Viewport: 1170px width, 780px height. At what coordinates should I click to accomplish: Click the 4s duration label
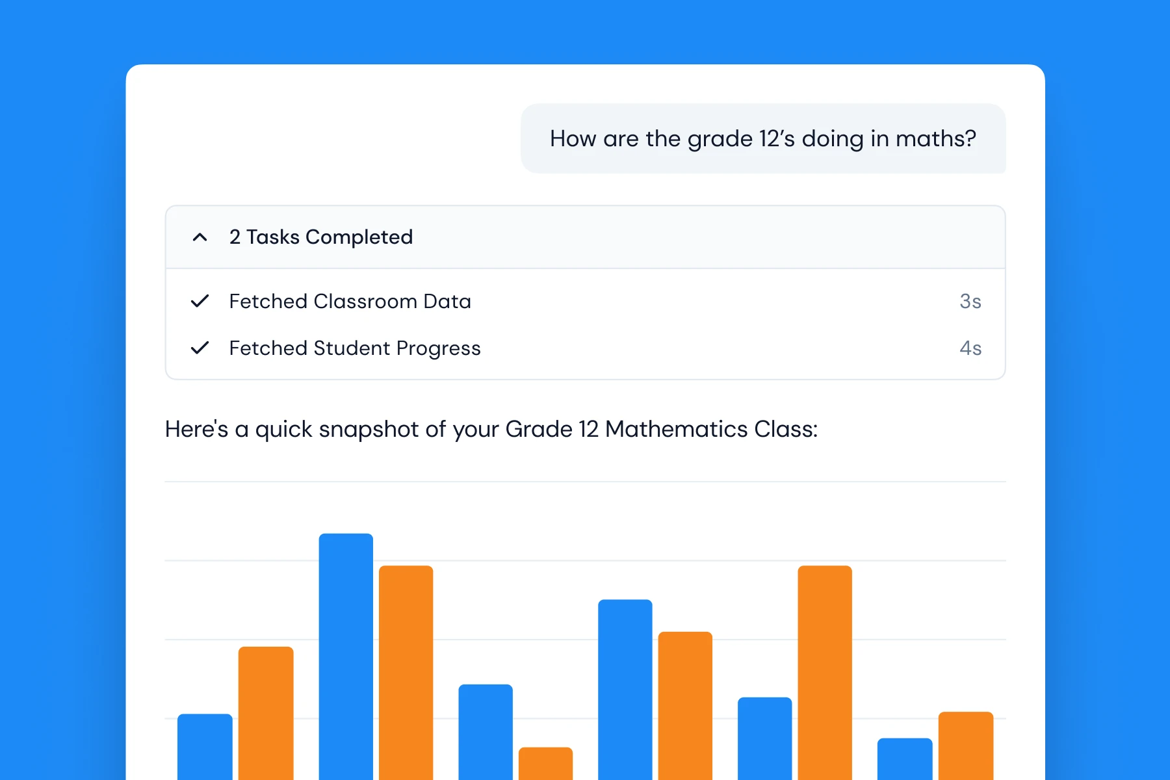coord(971,348)
